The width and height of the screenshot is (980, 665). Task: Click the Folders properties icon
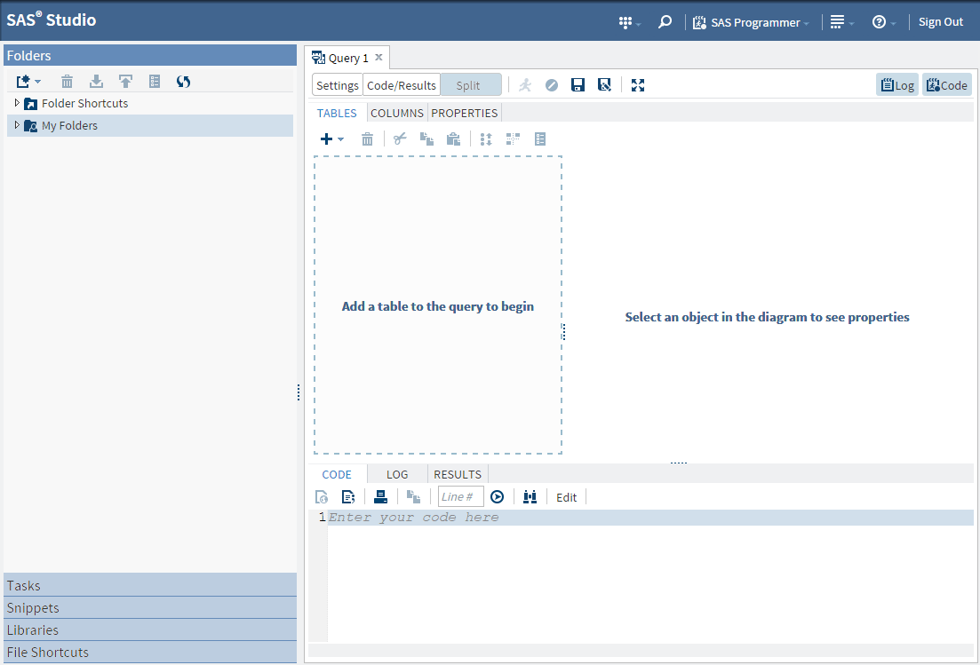155,82
